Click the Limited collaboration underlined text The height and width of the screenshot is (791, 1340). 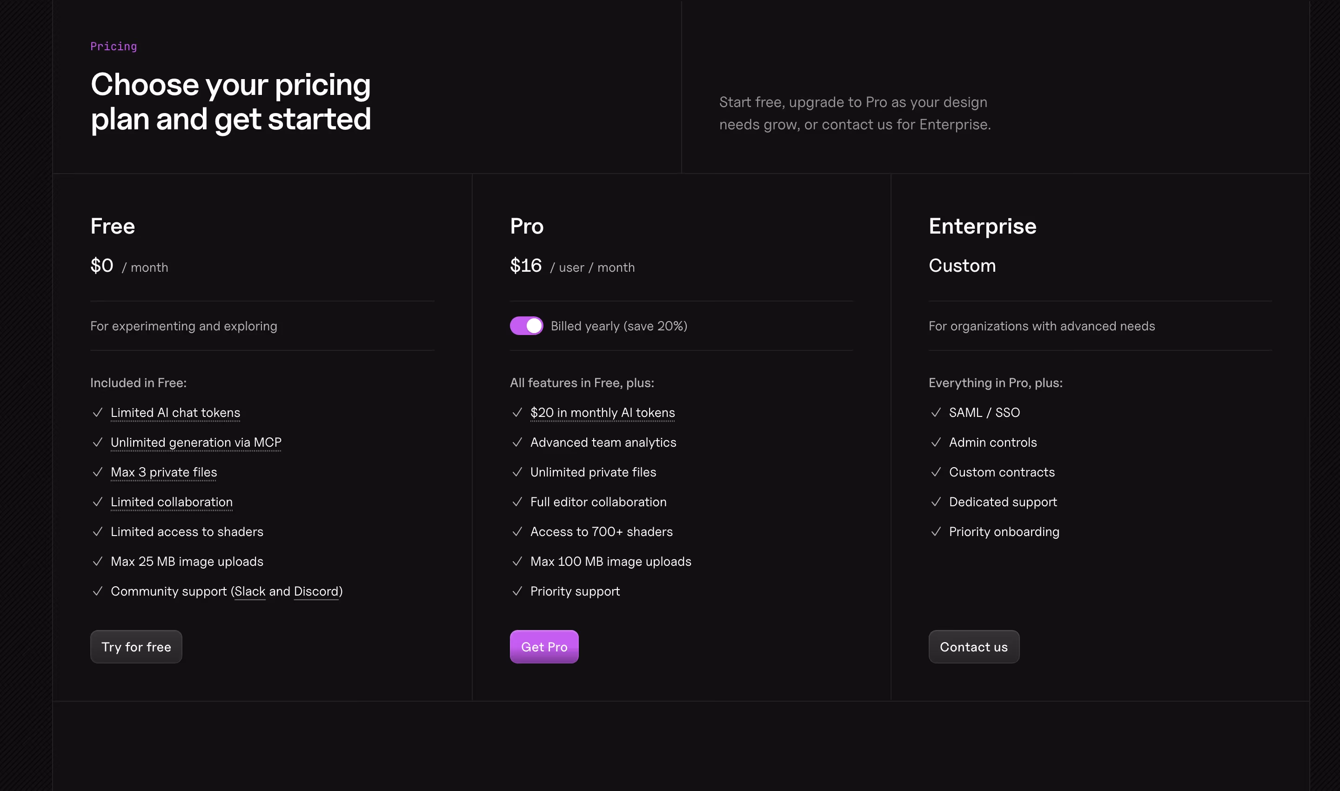172,502
